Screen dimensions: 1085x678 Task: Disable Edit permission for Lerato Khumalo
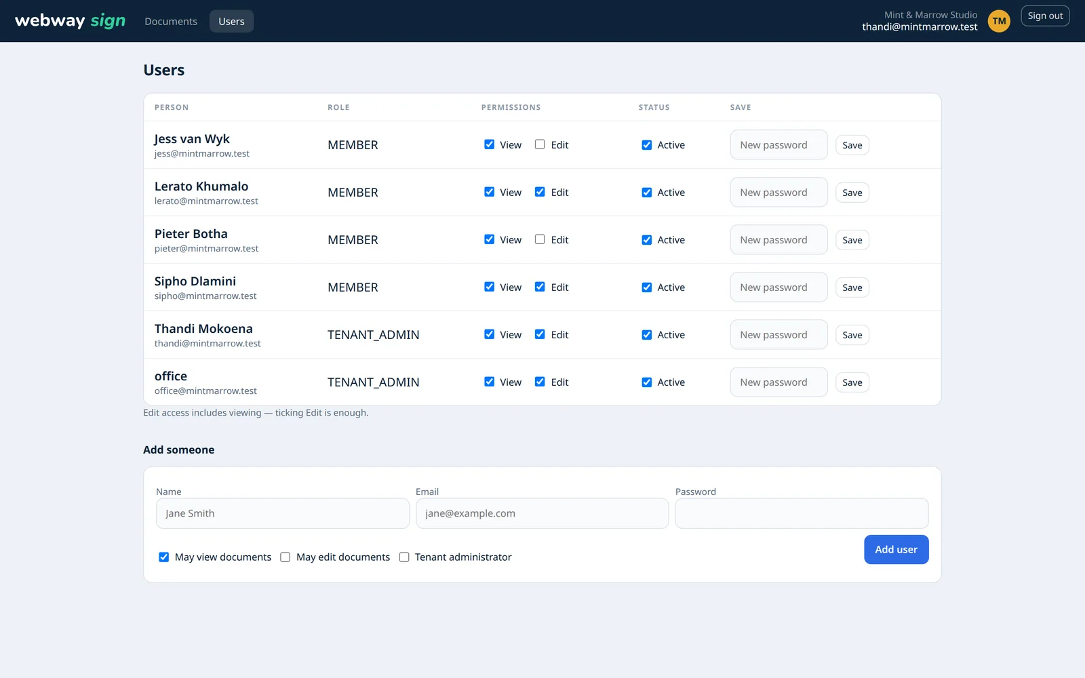coord(540,192)
